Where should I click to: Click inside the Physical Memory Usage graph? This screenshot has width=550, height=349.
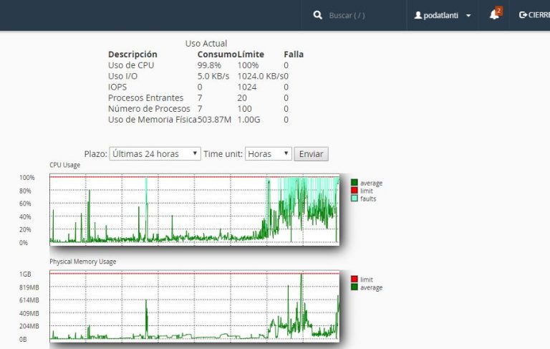click(x=193, y=306)
